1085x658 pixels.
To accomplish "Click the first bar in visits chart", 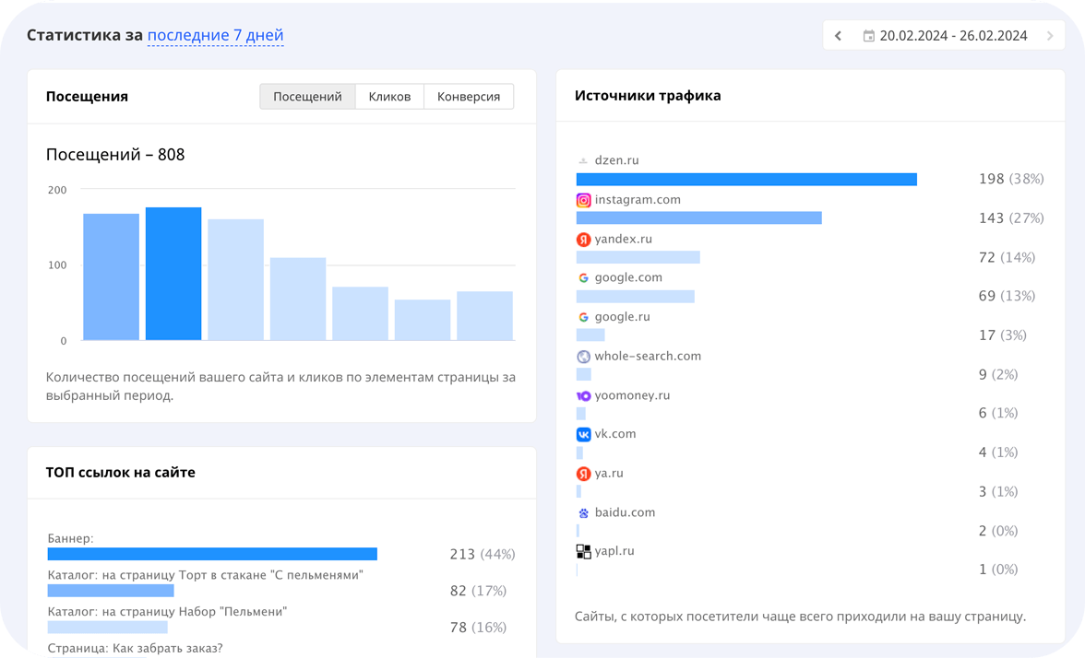I will pyautogui.click(x=111, y=276).
